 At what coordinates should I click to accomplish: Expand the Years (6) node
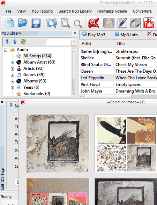12,88
